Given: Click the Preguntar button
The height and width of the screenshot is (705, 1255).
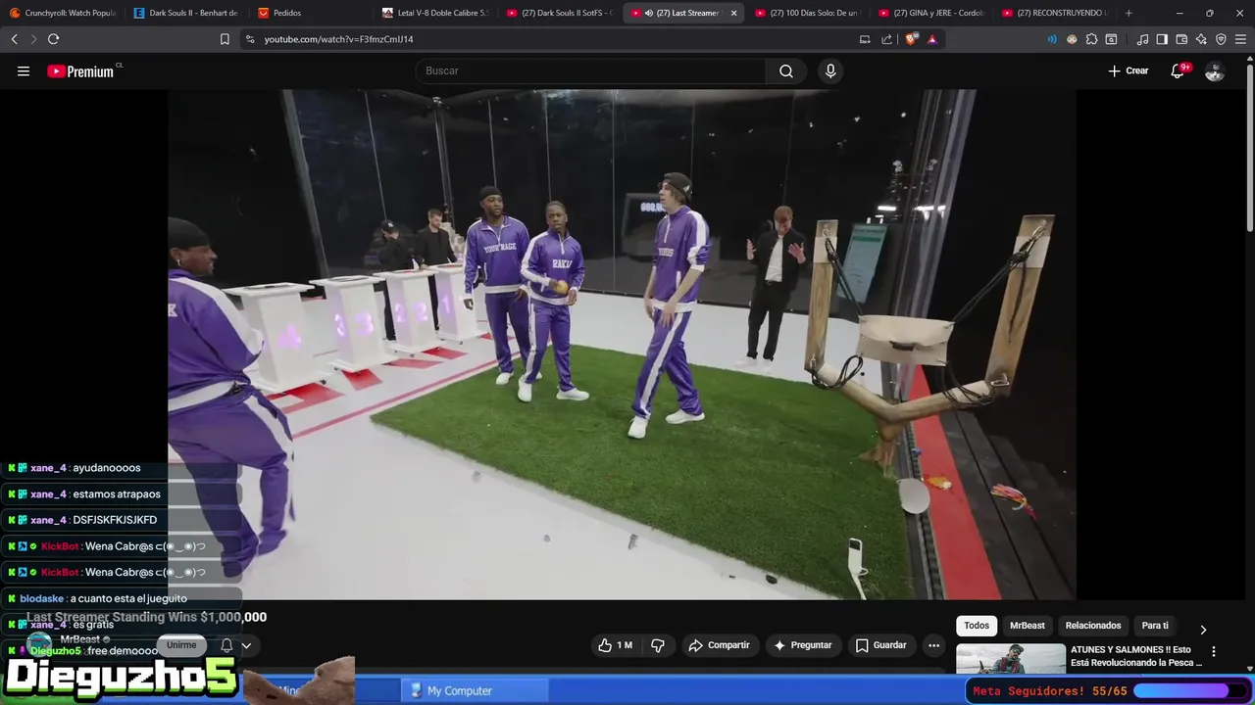Looking at the screenshot, I should coord(802,645).
